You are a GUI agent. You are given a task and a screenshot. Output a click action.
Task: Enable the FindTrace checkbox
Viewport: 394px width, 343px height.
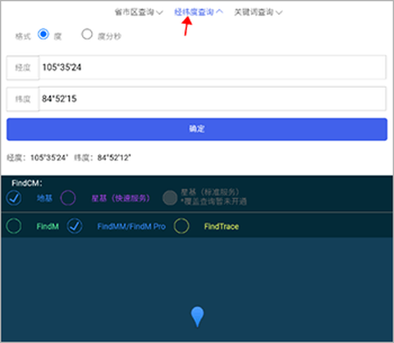pyautogui.click(x=181, y=226)
